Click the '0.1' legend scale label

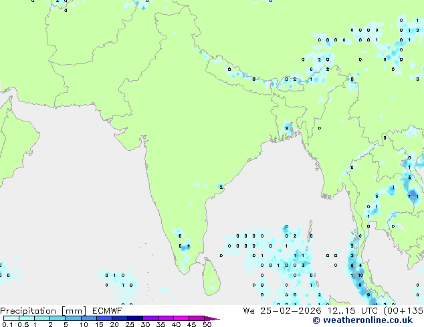tap(7, 324)
